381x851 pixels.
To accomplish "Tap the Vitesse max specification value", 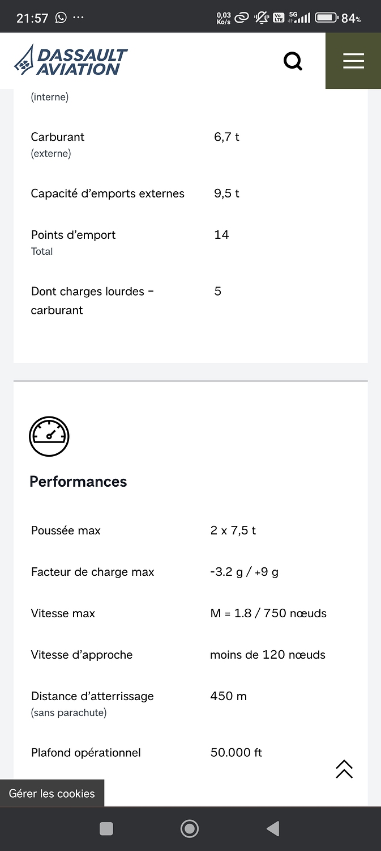I will pyautogui.click(x=268, y=613).
